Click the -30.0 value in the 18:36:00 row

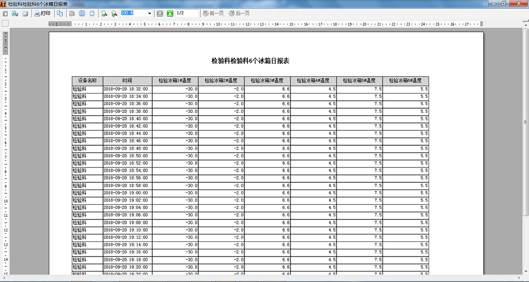coord(191,104)
